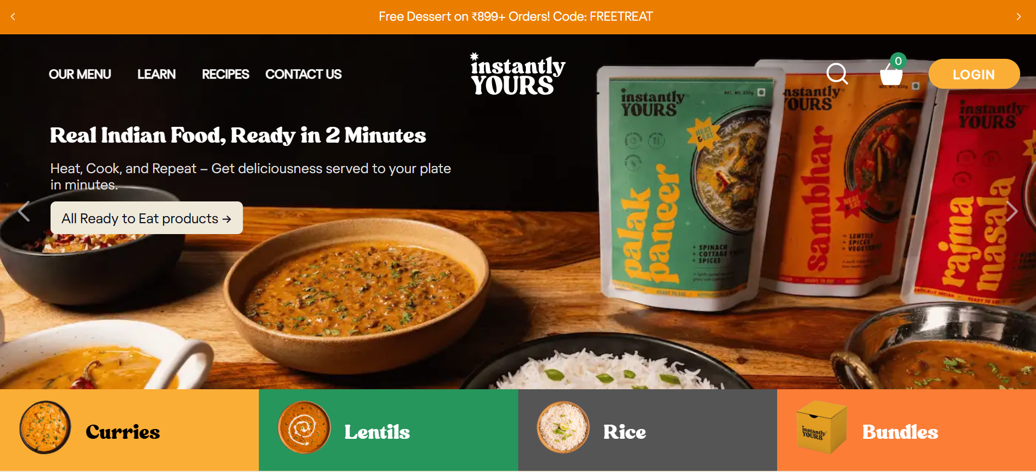Click the Instantly Yours logo
Image resolution: width=1036 pixels, height=472 pixels.
518,74
